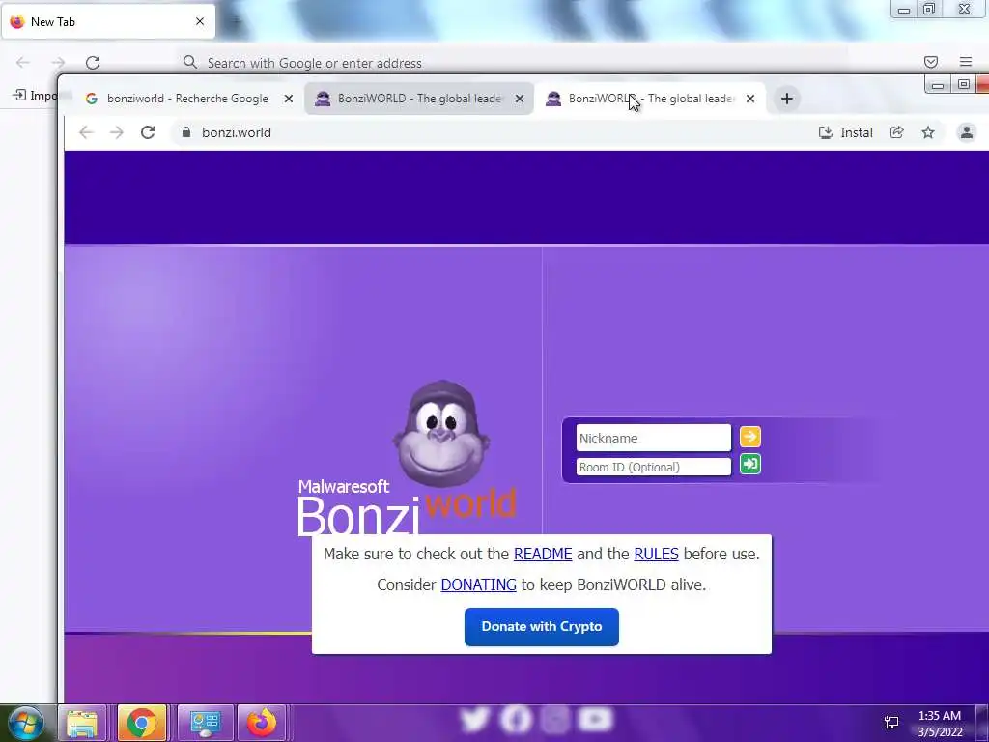The image size is (989, 742).
Task: Follow the DONATING link
Action: [478, 585]
